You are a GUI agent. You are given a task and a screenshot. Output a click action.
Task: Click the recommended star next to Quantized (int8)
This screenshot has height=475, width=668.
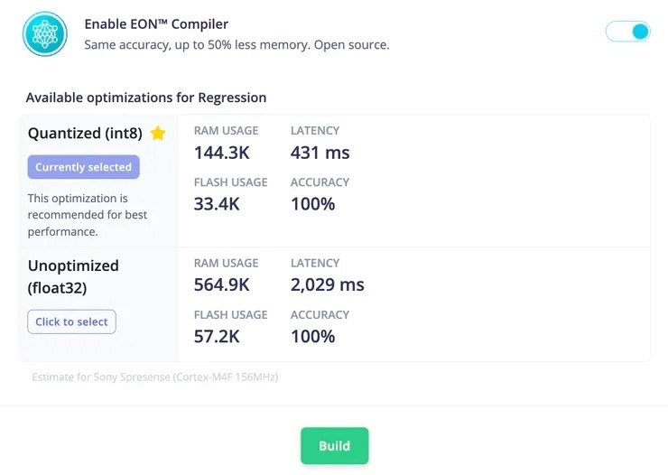(158, 134)
